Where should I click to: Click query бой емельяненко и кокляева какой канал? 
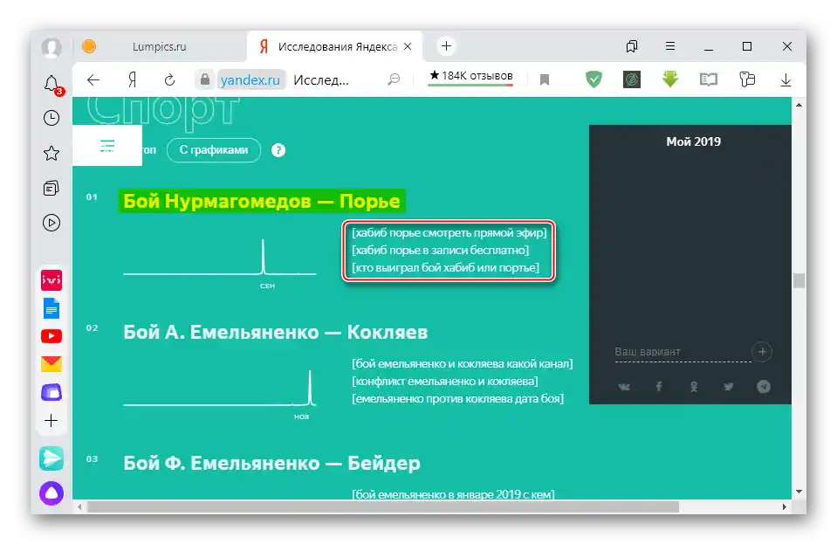point(463,363)
